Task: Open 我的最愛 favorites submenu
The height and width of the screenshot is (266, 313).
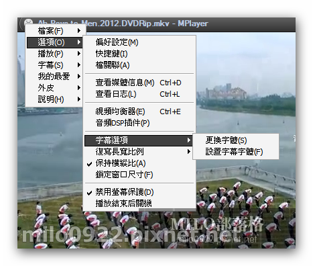Action: [54, 77]
